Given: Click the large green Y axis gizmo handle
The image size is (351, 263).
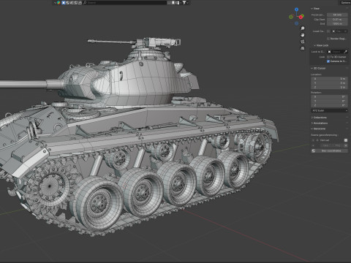Looking at the screenshot, I should (291, 17).
